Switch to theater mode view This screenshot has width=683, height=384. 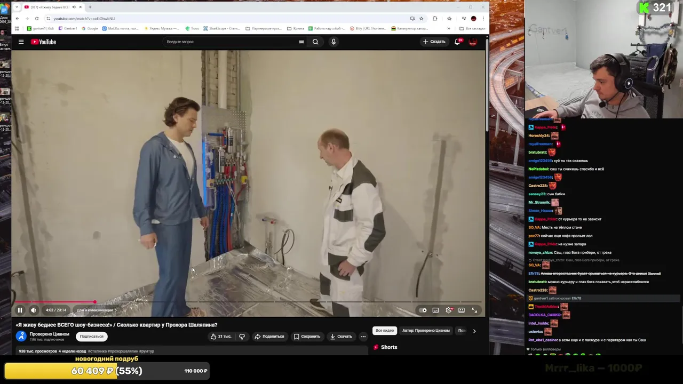coord(462,310)
